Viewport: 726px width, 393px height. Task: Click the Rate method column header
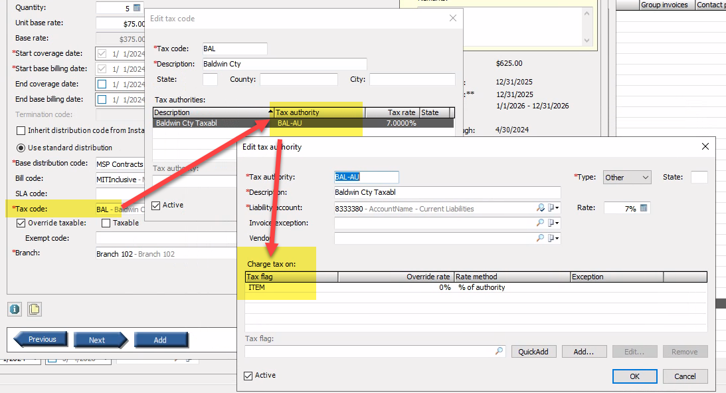(512, 277)
